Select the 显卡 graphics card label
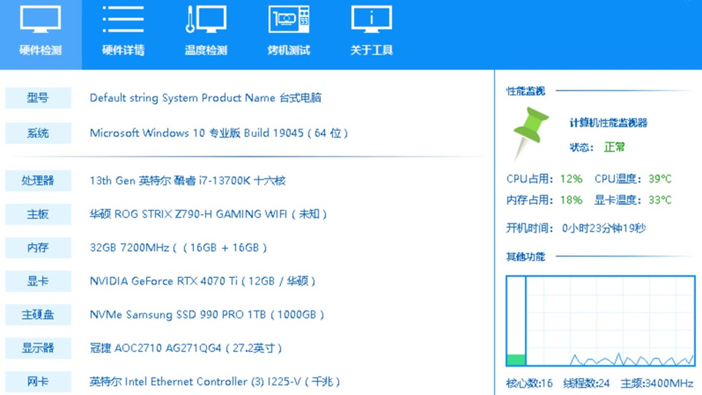Screen dimensions: 702x395 click(x=38, y=281)
